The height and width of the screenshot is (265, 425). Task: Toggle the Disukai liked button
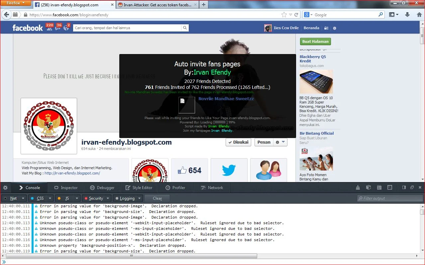pyautogui.click(x=238, y=142)
